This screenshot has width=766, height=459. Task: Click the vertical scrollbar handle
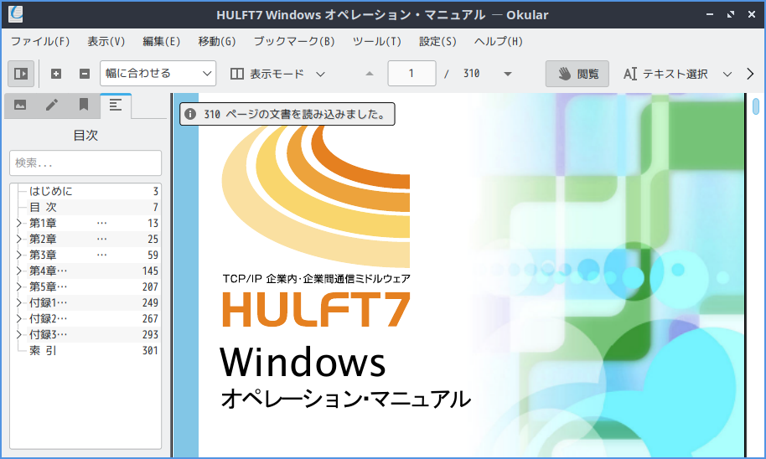(x=756, y=106)
